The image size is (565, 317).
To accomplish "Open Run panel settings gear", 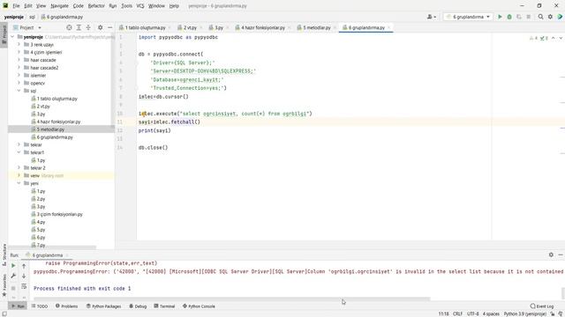I will (x=551, y=254).
